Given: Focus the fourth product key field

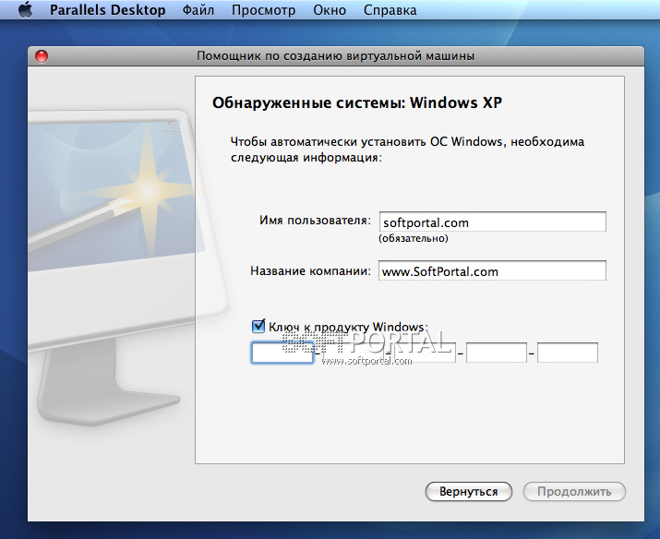Looking at the screenshot, I should [497, 353].
